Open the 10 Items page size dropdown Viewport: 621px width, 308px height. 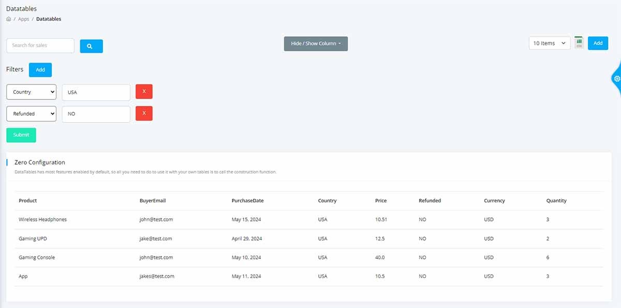click(549, 43)
